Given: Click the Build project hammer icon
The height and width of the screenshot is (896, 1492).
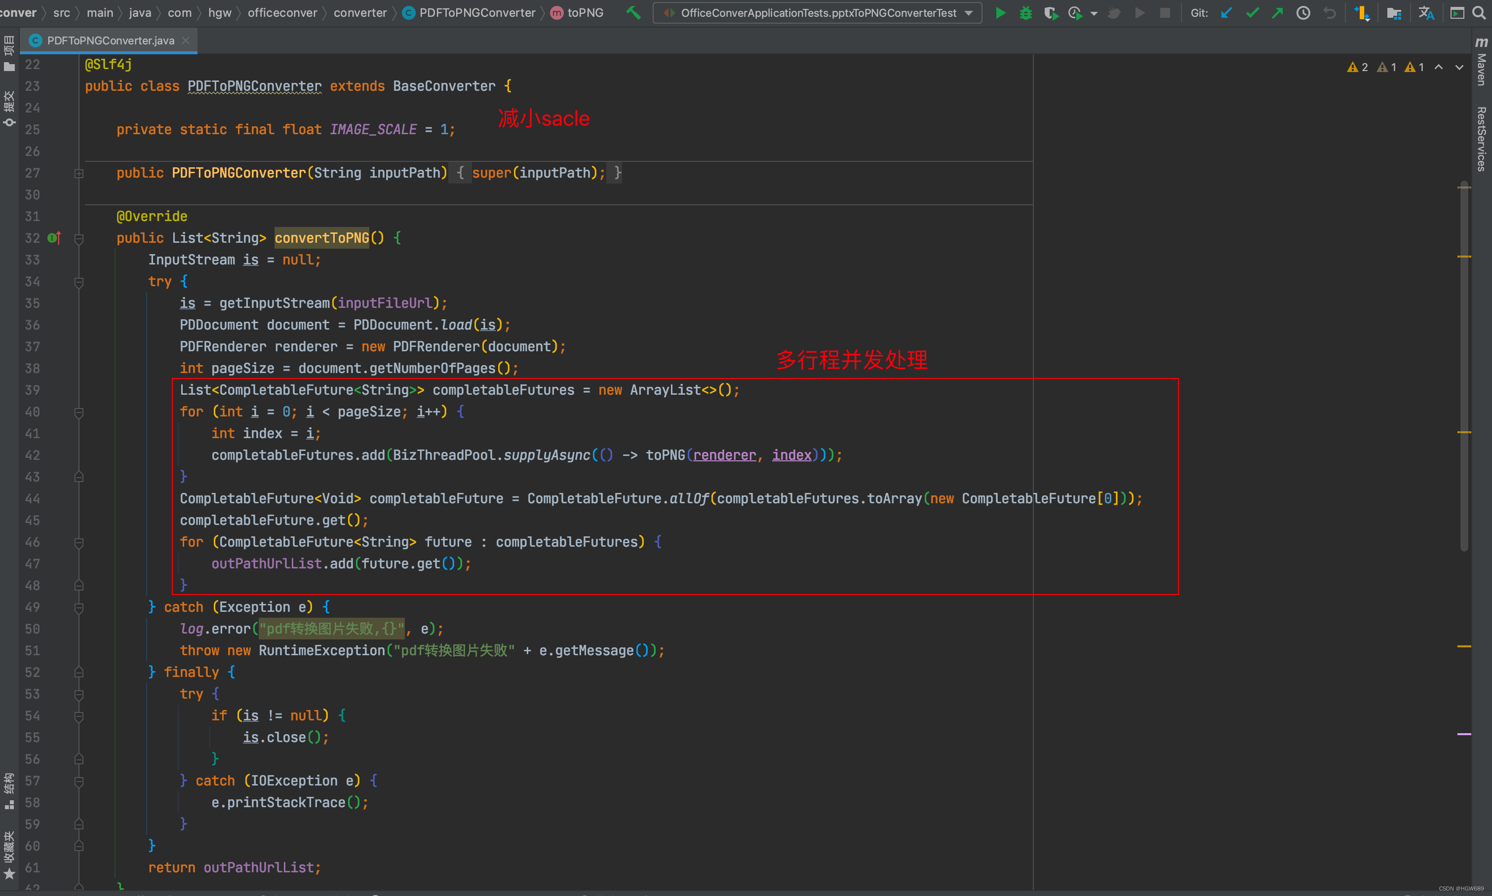Looking at the screenshot, I should pyautogui.click(x=633, y=13).
